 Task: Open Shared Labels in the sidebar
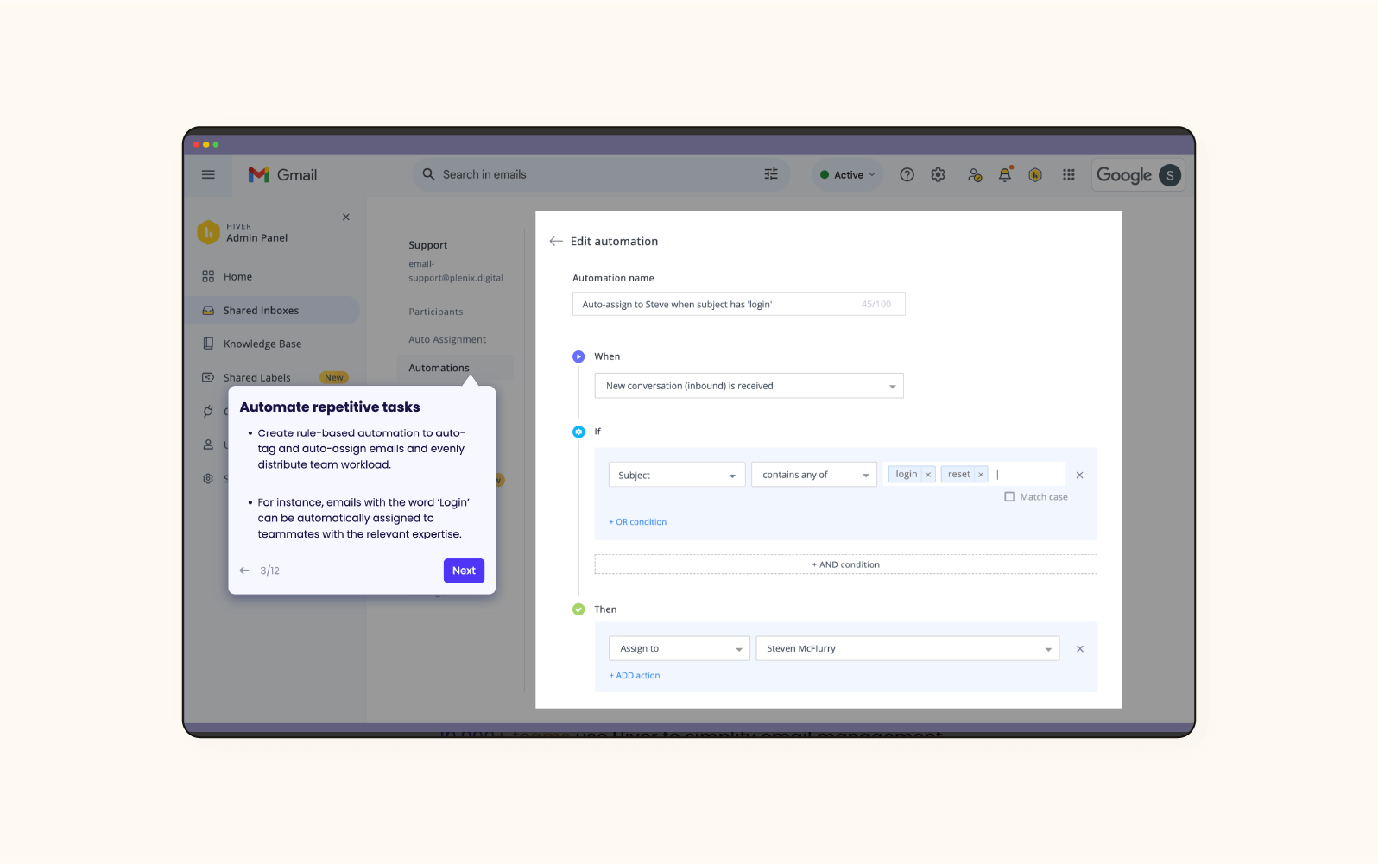[257, 378]
